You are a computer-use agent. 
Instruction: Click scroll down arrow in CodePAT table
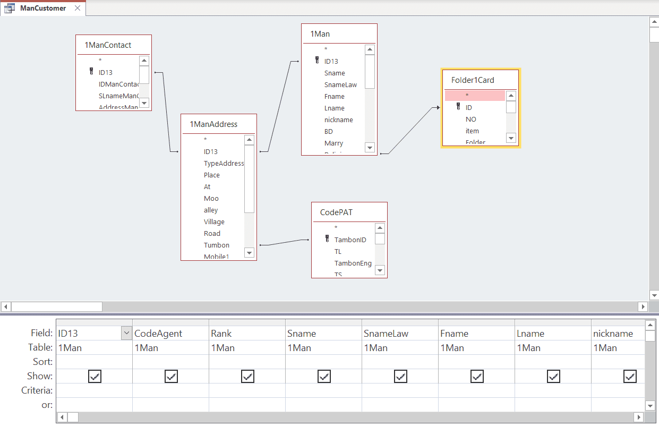point(380,270)
